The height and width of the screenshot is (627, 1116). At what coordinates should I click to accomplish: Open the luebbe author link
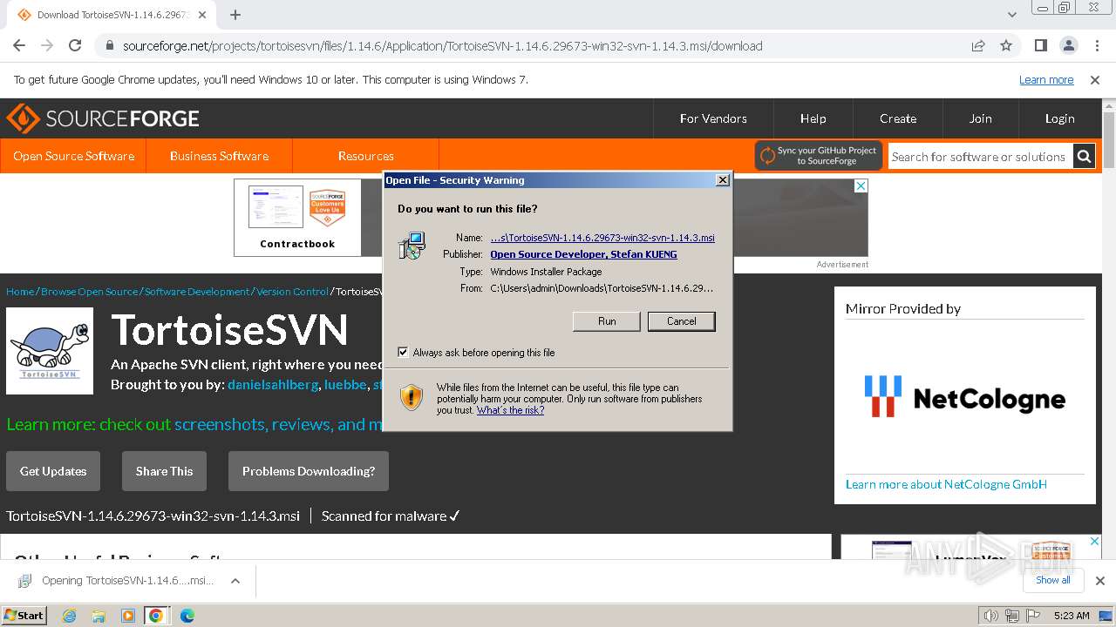point(345,384)
